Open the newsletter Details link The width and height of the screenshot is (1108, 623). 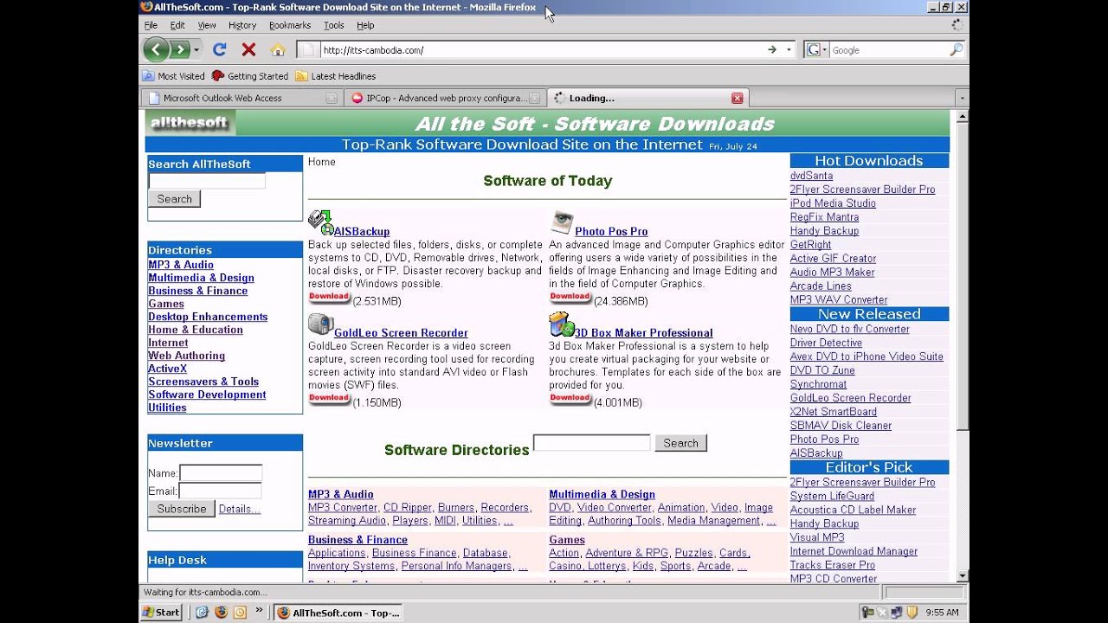240,509
